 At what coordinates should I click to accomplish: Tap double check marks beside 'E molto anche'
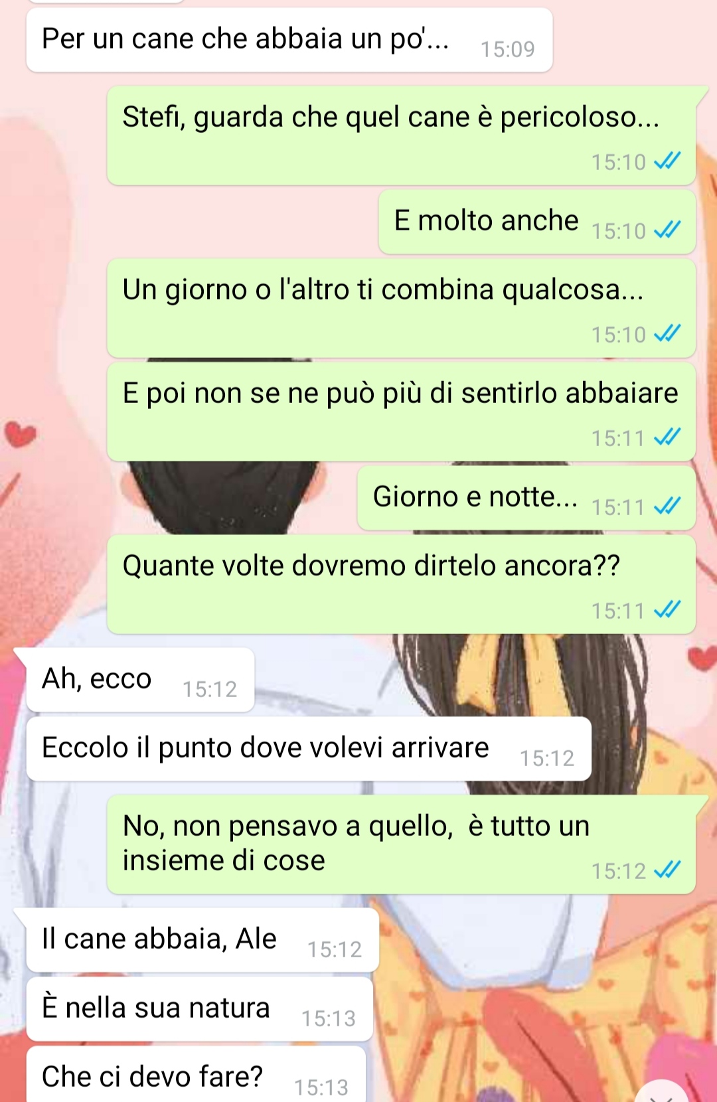click(667, 230)
